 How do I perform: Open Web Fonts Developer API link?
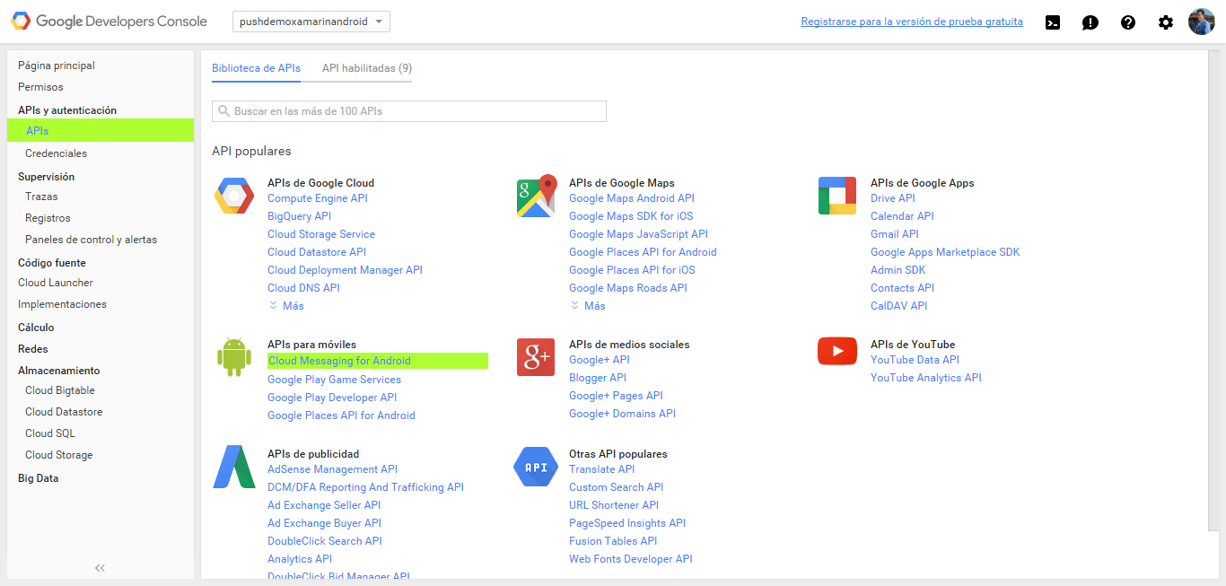pos(631,559)
